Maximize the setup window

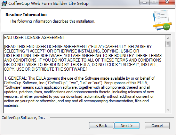(x=154, y=2)
